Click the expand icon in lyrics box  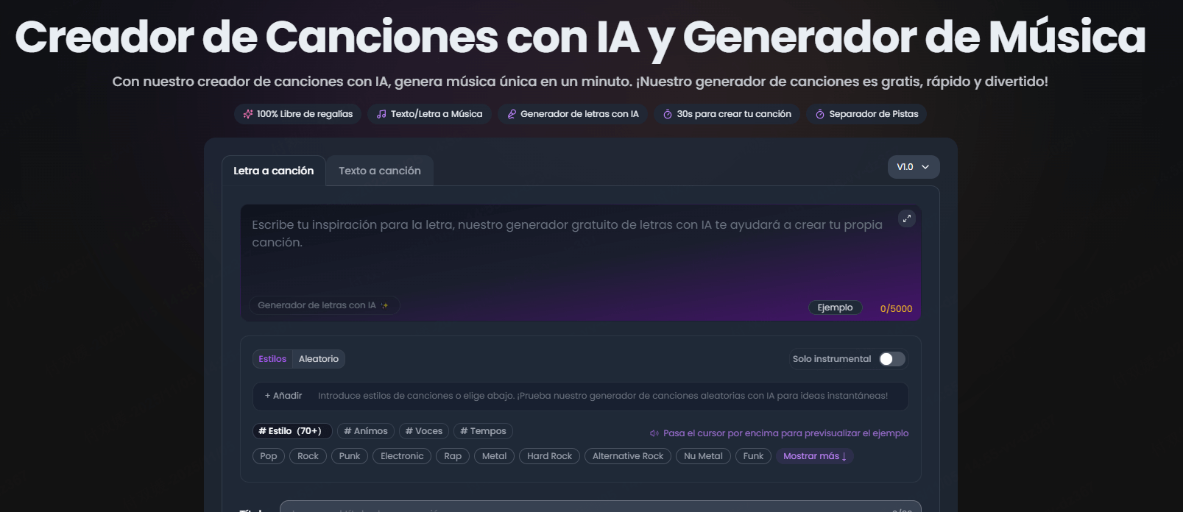pos(906,218)
